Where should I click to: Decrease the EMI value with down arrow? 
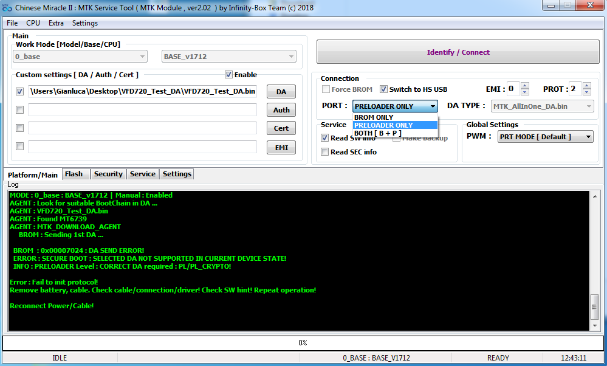coord(525,92)
